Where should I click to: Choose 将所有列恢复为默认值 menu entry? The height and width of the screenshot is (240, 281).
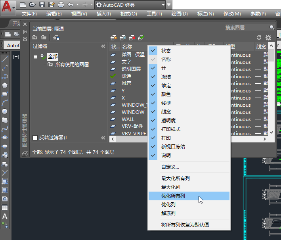(189, 225)
